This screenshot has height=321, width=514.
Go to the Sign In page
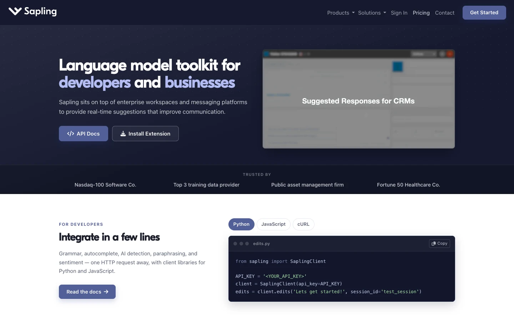pos(399,13)
